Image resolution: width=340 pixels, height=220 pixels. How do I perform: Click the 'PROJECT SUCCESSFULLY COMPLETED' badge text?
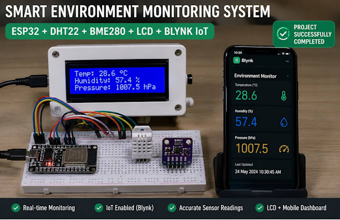312,35
